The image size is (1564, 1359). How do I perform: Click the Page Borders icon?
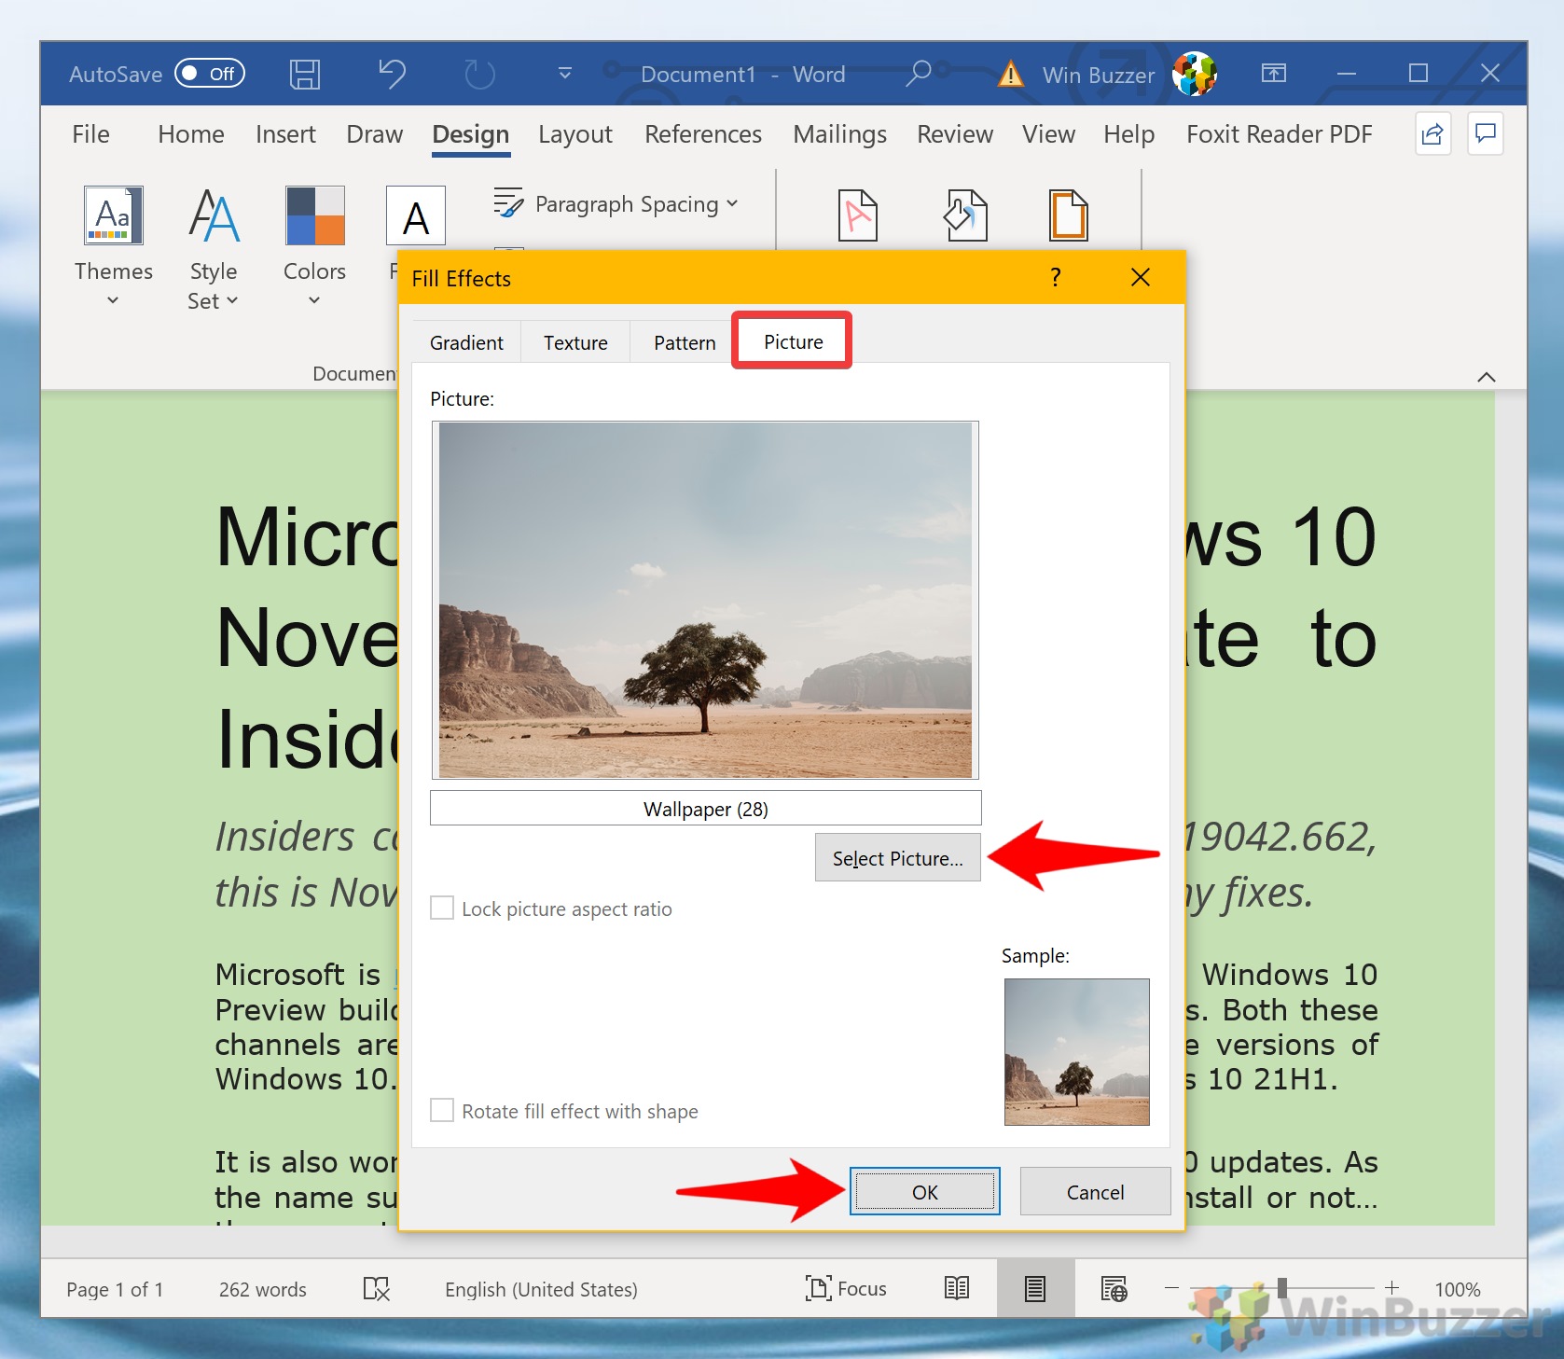(1068, 215)
